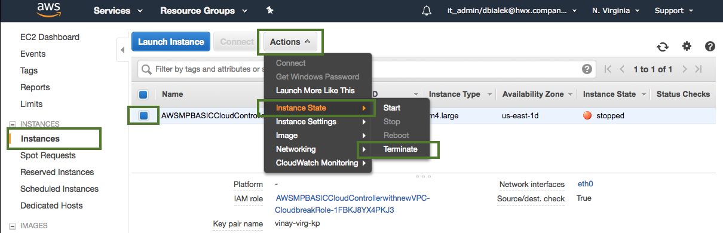Collapse the IMAGES sidebar section
This screenshot has height=233, width=723.
pos(13,226)
